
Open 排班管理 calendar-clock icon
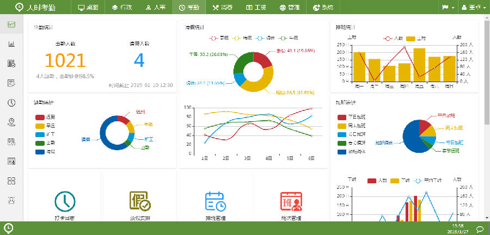click(215, 201)
